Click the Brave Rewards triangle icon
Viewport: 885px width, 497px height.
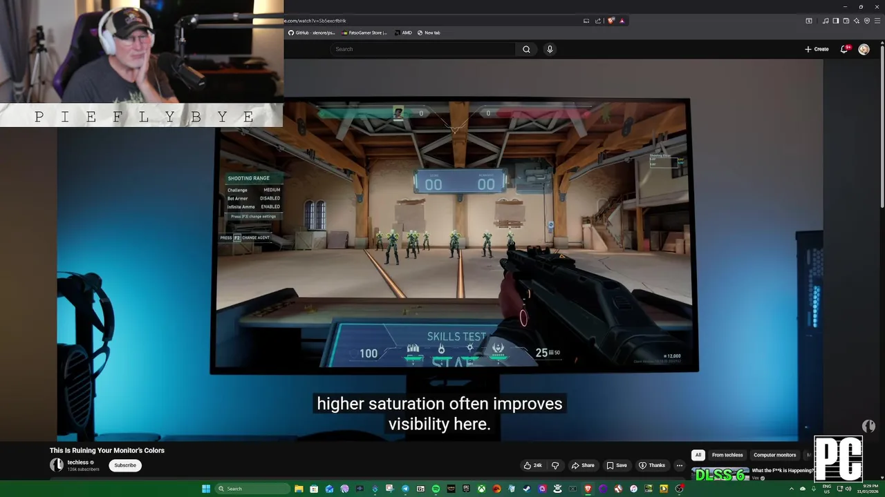[622, 21]
